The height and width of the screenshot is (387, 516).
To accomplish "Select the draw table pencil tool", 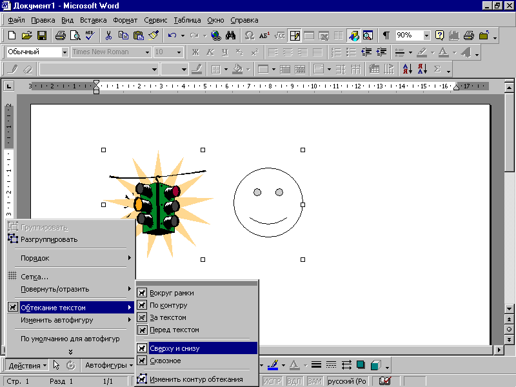I will [13, 69].
